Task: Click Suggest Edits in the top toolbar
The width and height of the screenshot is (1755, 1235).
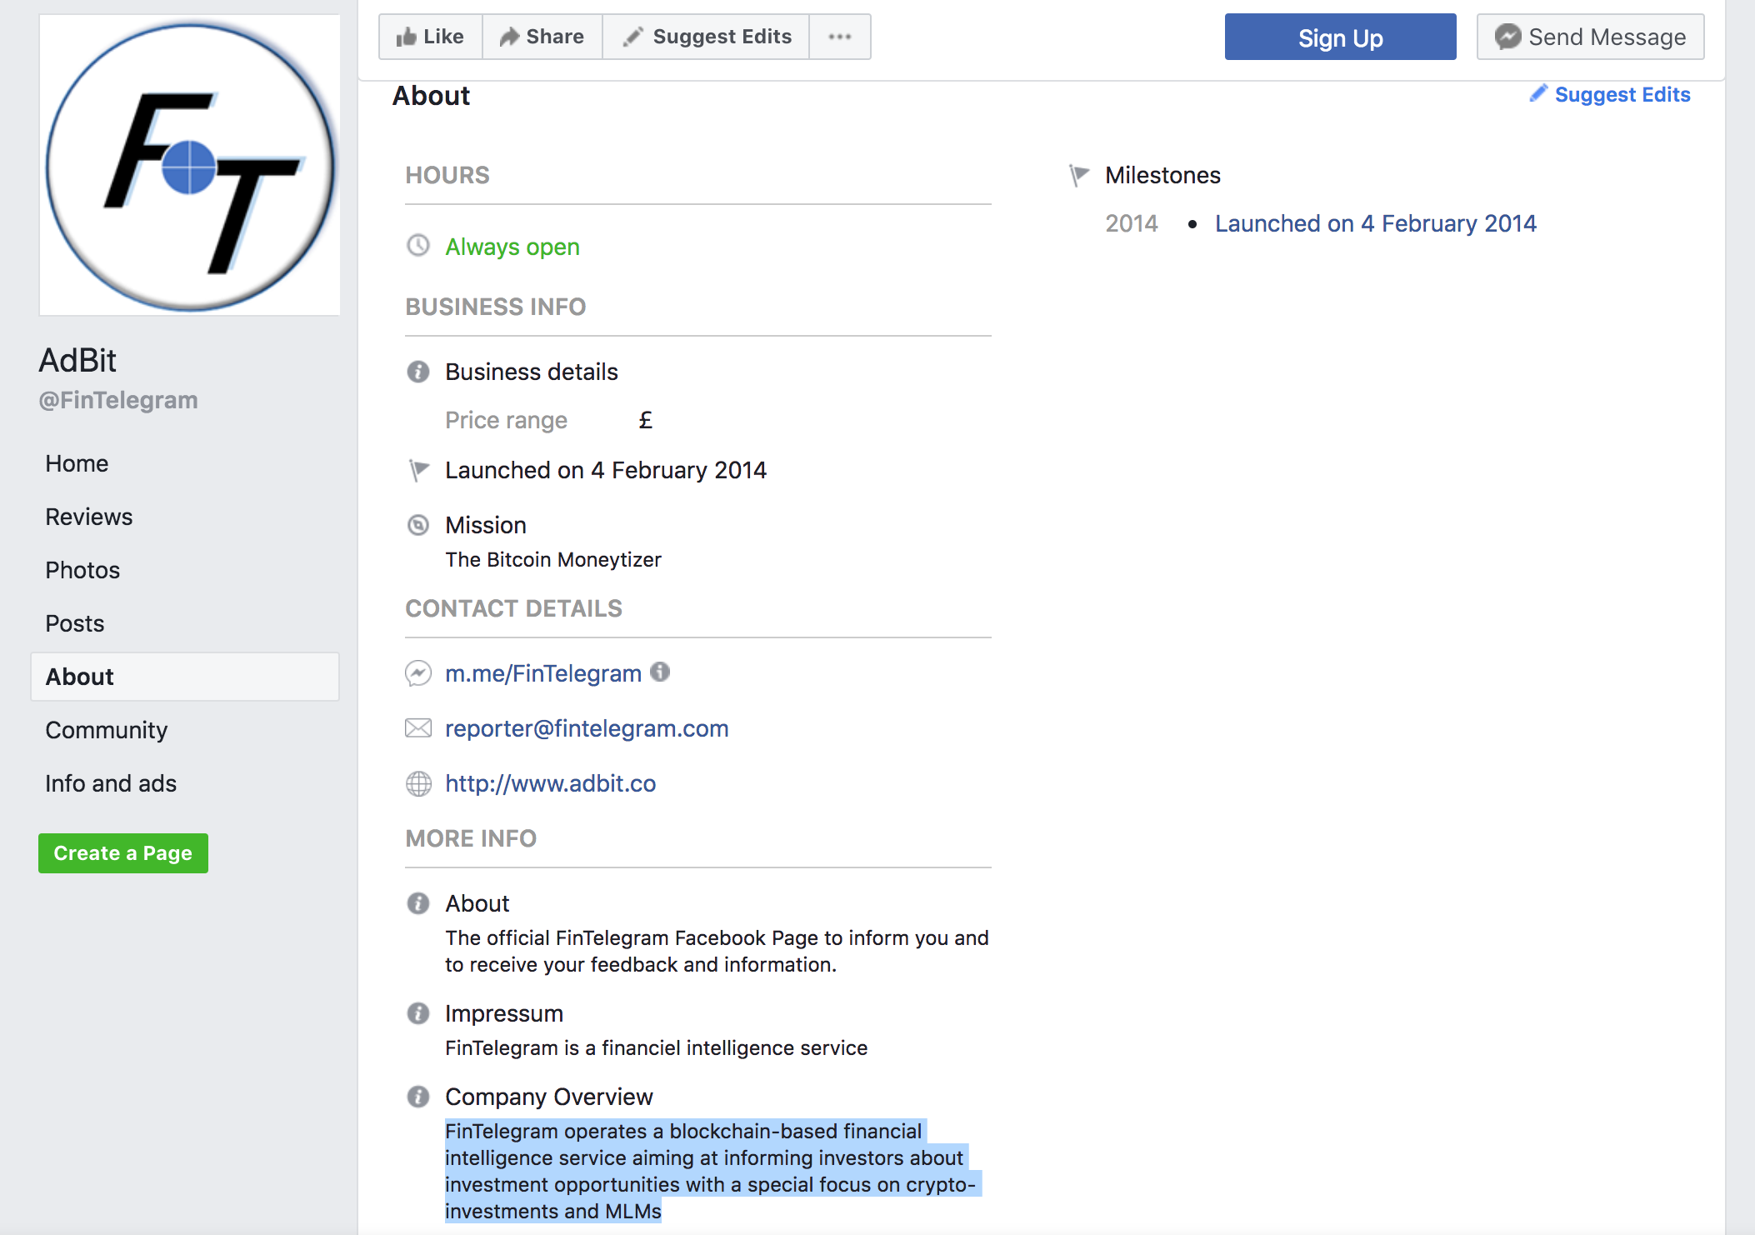Action: click(706, 37)
